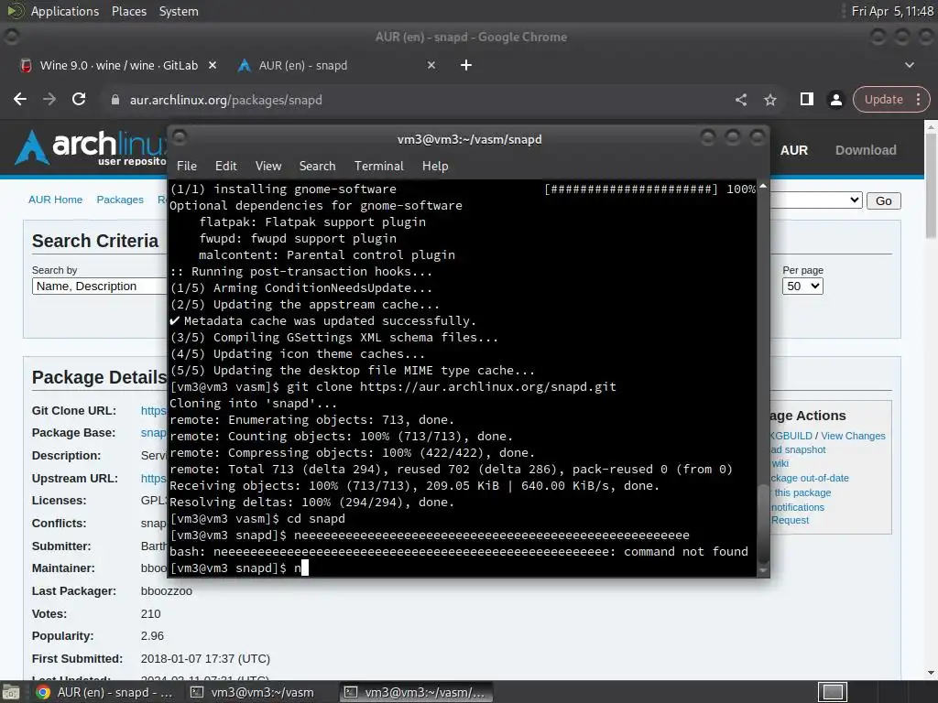Click the AUR Home link
The width and height of the screenshot is (938, 703).
[56, 200]
